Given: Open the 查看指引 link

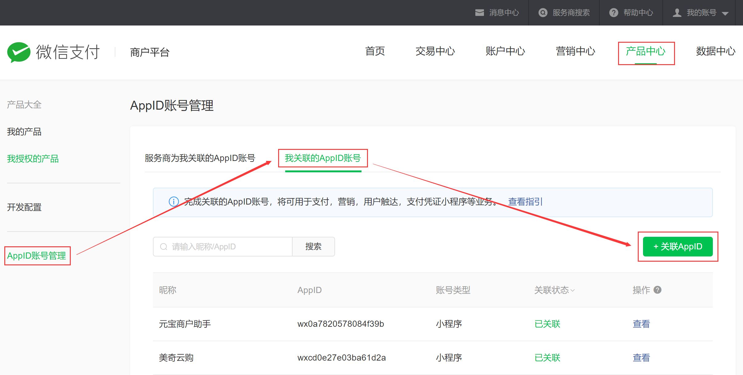Looking at the screenshot, I should [x=525, y=202].
